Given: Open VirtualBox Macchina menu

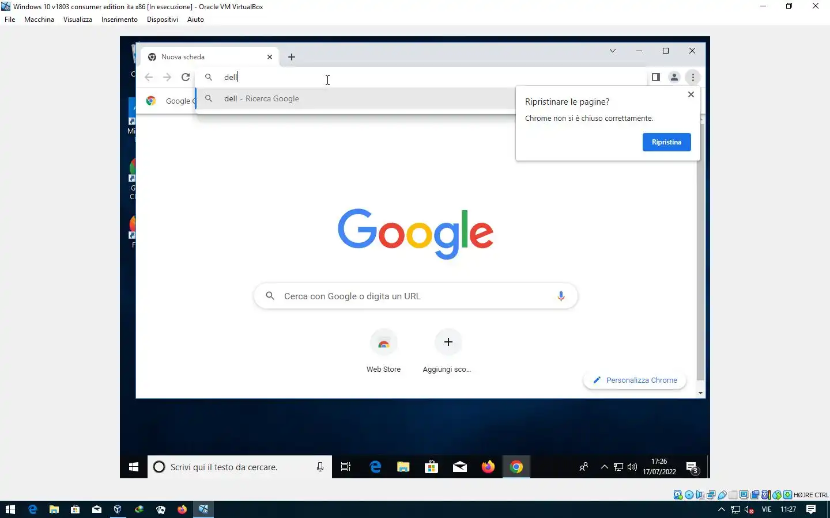Looking at the screenshot, I should tap(39, 20).
